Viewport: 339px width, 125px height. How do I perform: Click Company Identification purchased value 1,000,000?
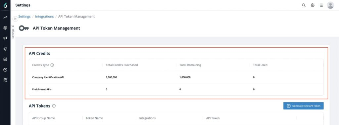pos(111,77)
